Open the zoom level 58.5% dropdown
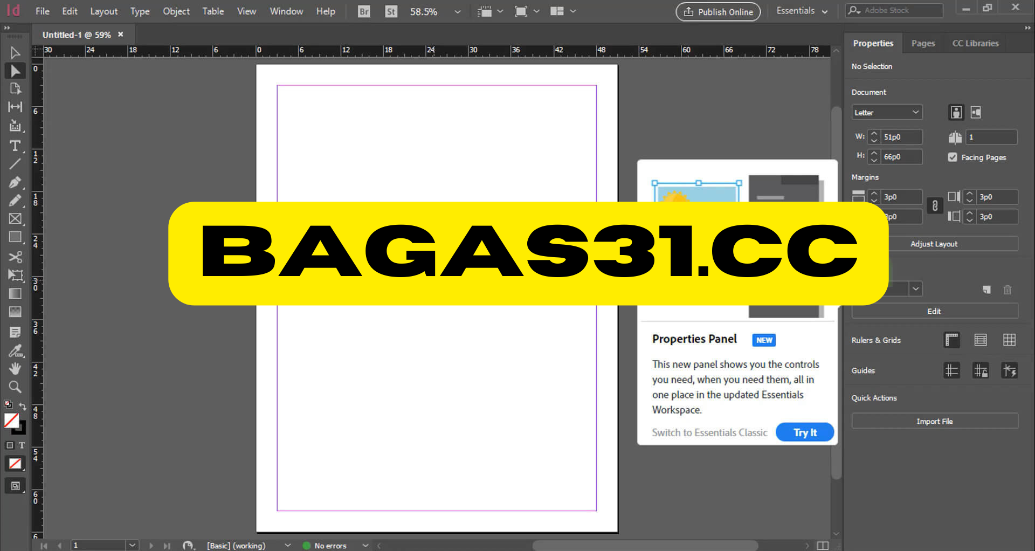The image size is (1035, 551). pos(457,11)
